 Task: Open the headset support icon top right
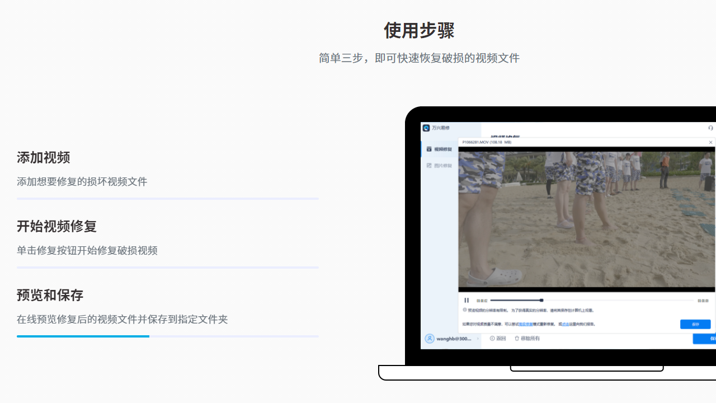point(710,128)
